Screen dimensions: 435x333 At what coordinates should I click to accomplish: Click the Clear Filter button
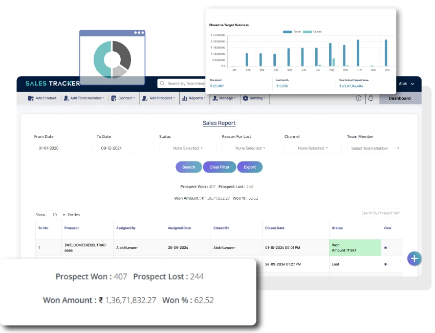219,167
